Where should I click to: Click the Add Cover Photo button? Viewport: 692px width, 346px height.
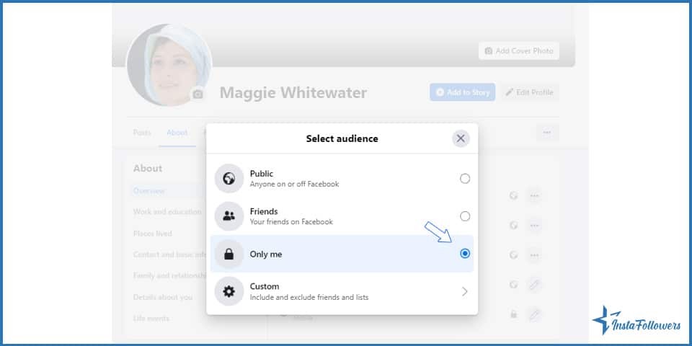[x=518, y=50]
